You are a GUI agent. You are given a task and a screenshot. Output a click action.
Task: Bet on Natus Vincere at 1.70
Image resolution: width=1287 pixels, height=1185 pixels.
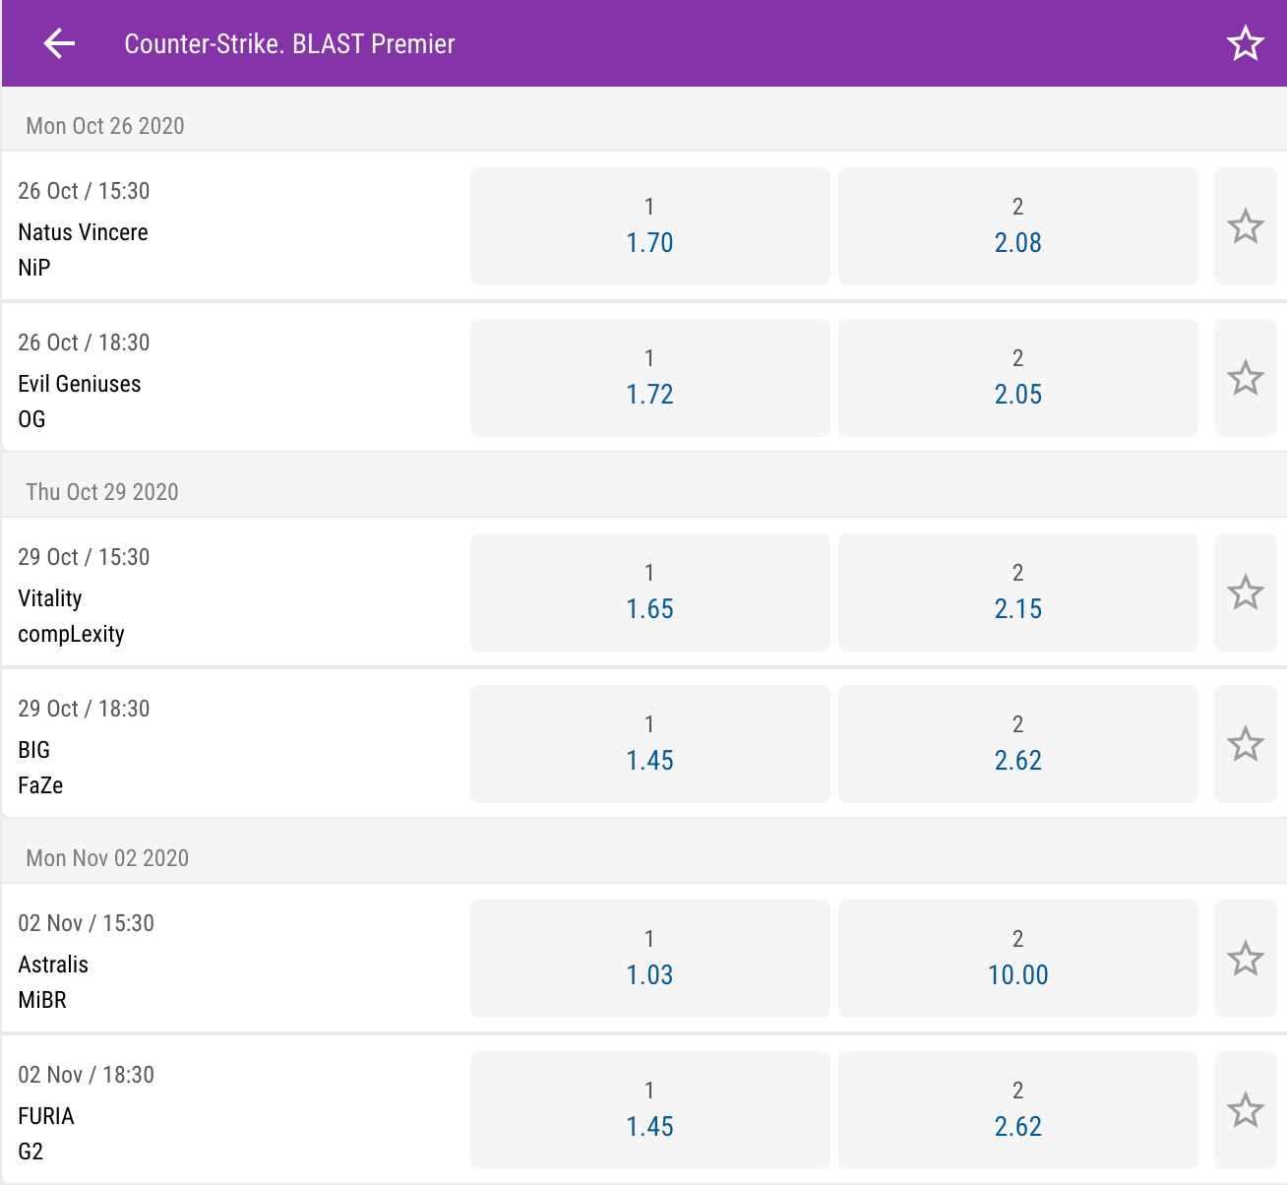tap(650, 226)
